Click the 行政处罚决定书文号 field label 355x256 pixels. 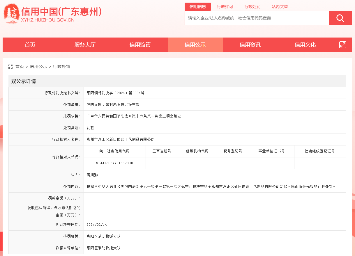(x=62, y=93)
